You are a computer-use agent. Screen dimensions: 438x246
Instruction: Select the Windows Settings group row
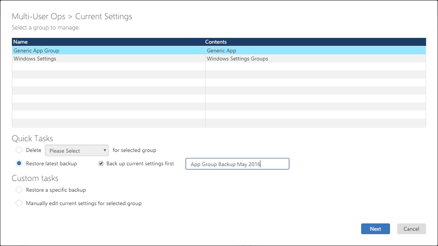click(x=35, y=59)
